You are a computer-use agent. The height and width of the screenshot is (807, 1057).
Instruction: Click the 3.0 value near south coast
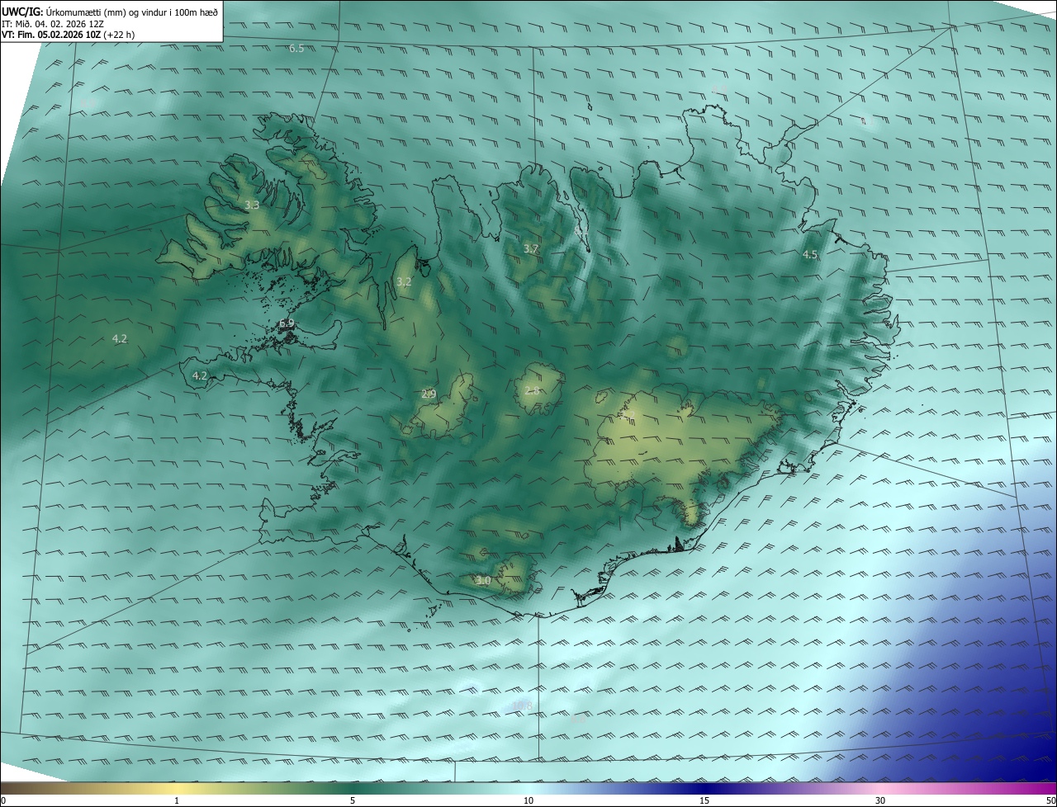[483, 581]
